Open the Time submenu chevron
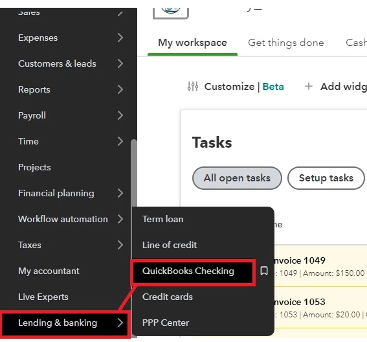 [120, 141]
